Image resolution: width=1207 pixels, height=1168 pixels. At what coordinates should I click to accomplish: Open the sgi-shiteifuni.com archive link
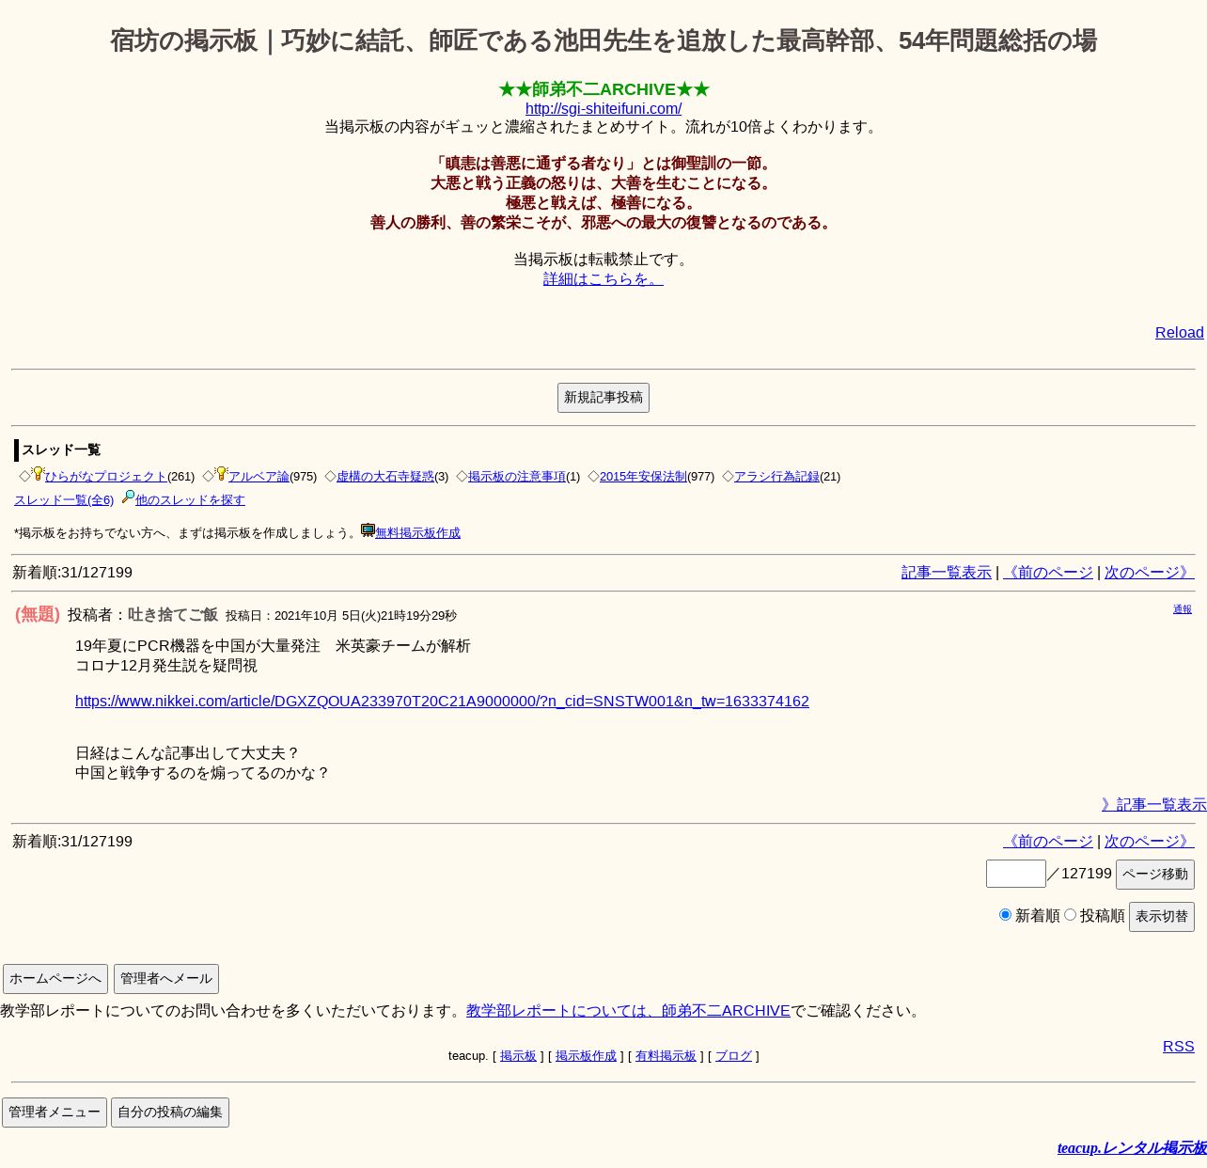point(603,109)
